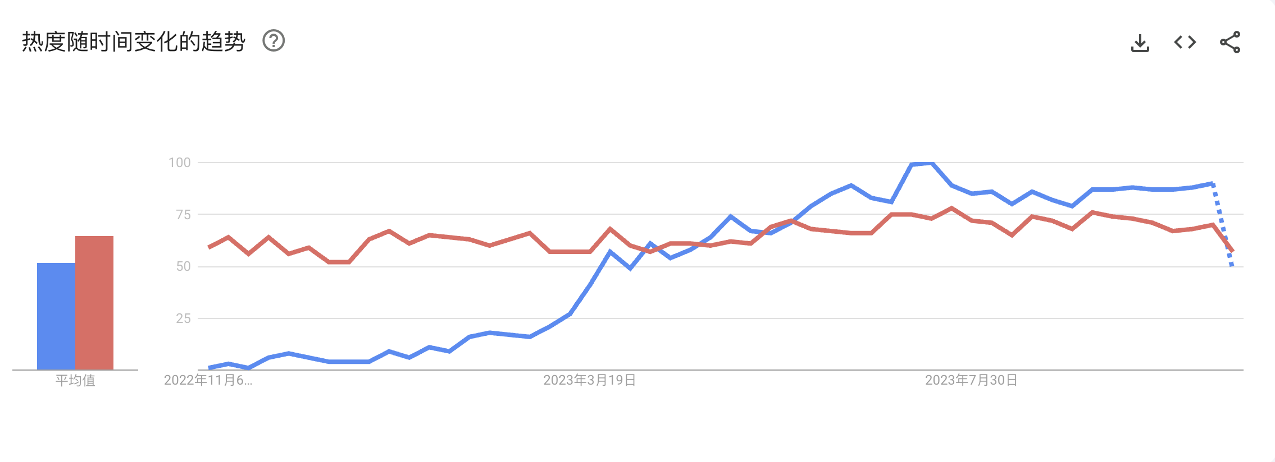Viewport: 1275px width, 462px height.
Task: Click the 75 y-axis value label
Action: click(x=183, y=215)
